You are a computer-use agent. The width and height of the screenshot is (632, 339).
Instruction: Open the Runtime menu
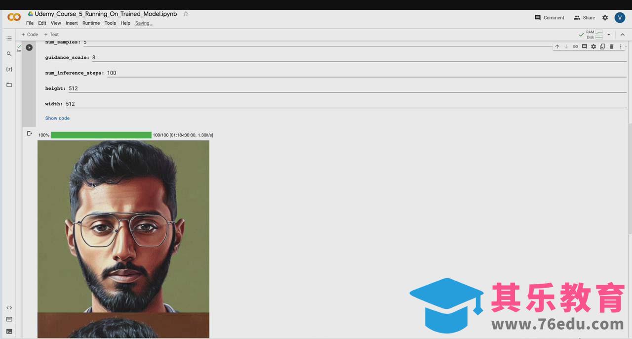[x=91, y=23]
